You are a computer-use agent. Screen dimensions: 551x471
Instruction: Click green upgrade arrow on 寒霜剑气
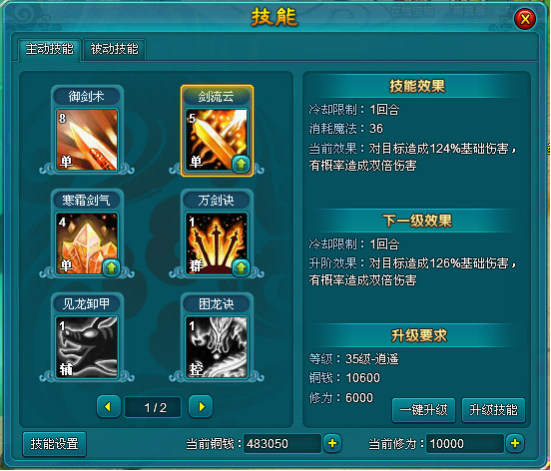point(111,268)
